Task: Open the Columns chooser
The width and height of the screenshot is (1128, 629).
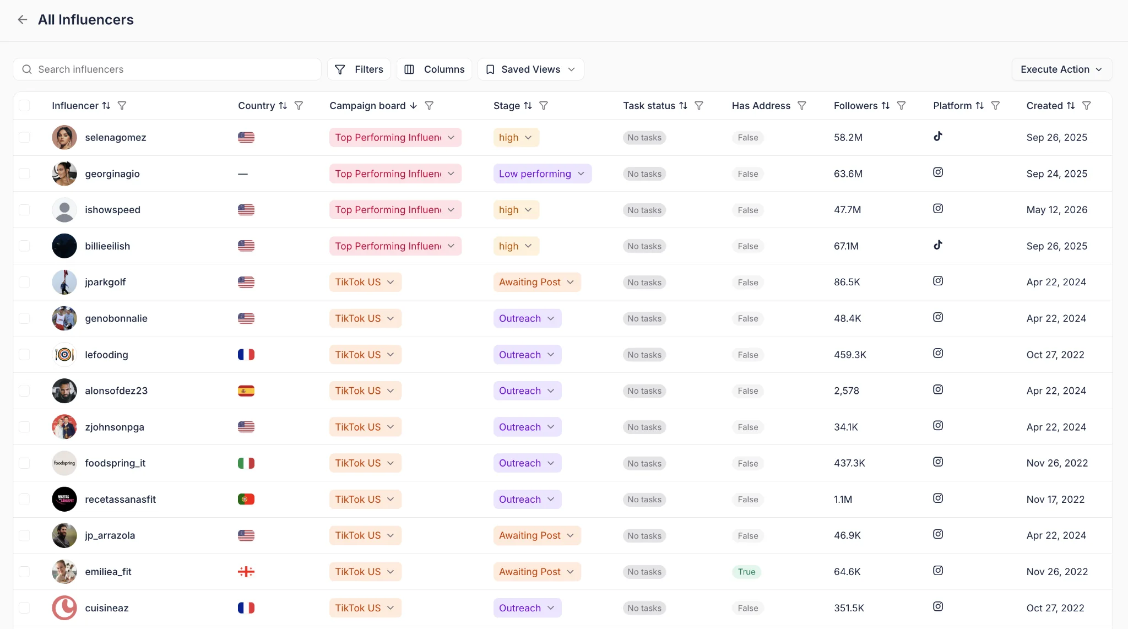Action: tap(434, 69)
